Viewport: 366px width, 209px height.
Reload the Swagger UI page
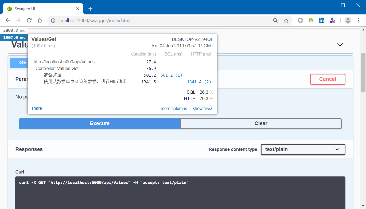tap(29, 21)
